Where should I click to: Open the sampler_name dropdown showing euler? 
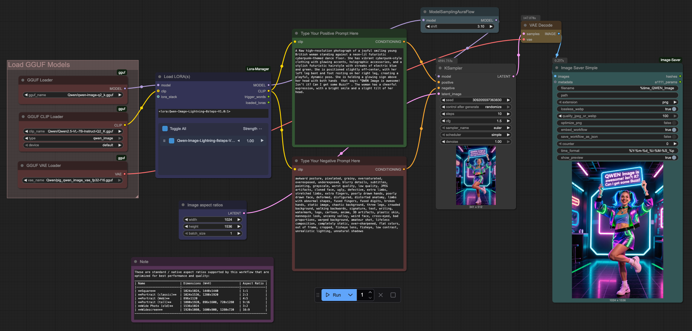475,128
